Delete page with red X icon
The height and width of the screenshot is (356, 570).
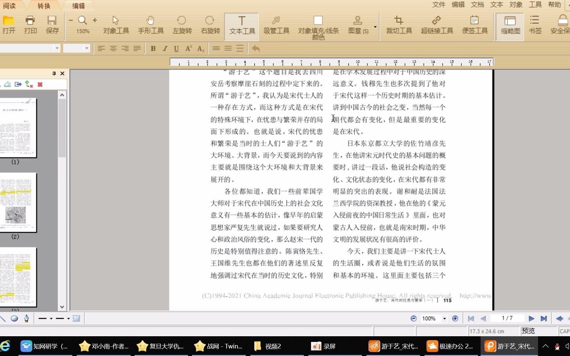[x=40, y=85]
